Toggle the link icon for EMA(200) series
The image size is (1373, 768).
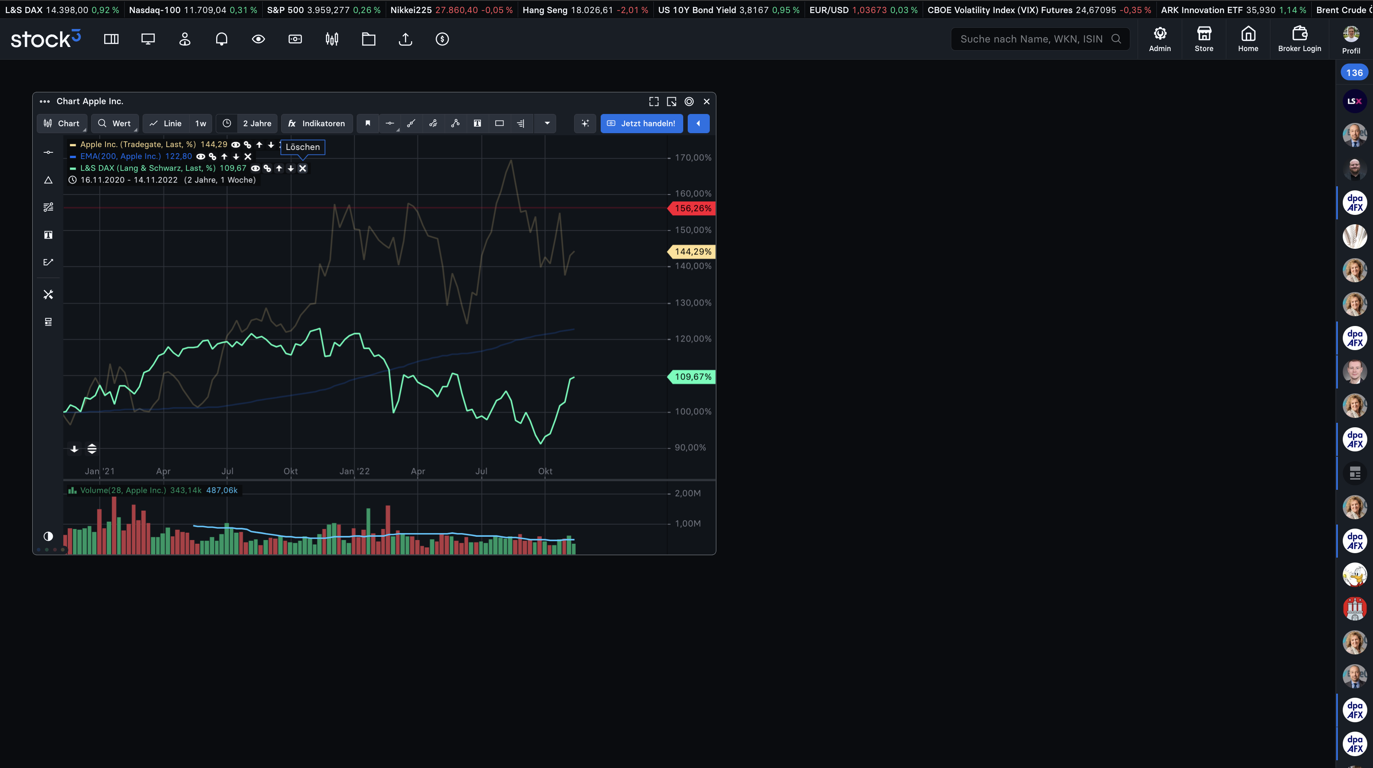(212, 156)
